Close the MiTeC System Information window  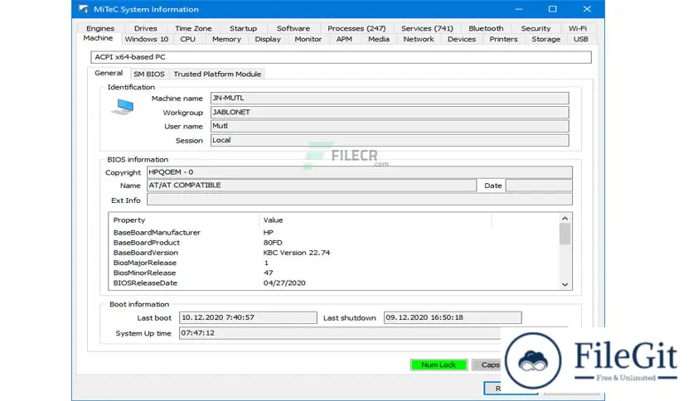587,9
